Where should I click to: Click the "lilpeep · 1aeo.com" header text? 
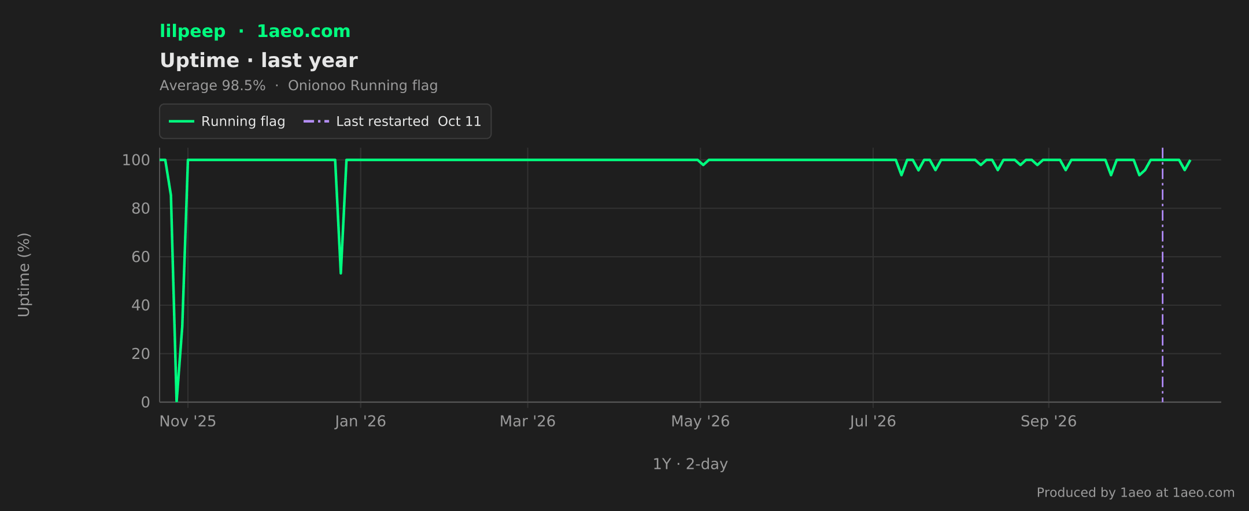tap(255, 31)
